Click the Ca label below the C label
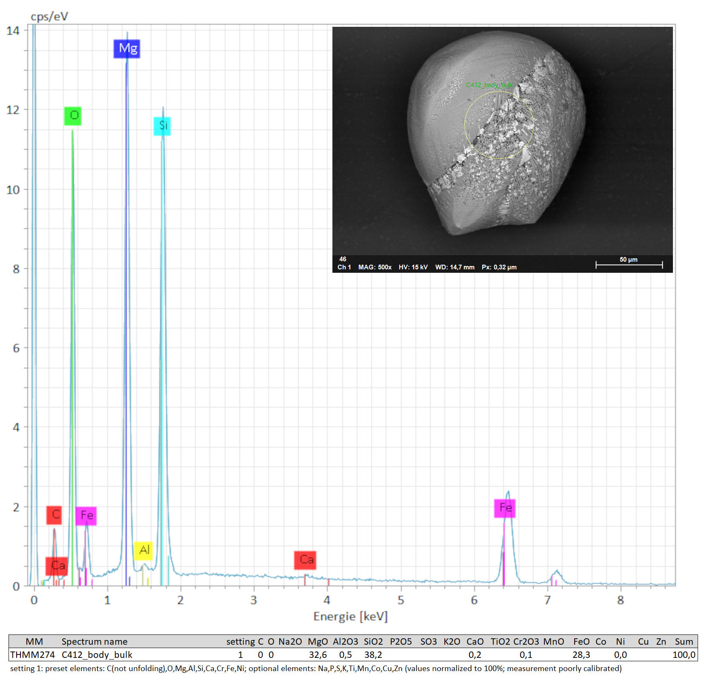 (x=57, y=566)
